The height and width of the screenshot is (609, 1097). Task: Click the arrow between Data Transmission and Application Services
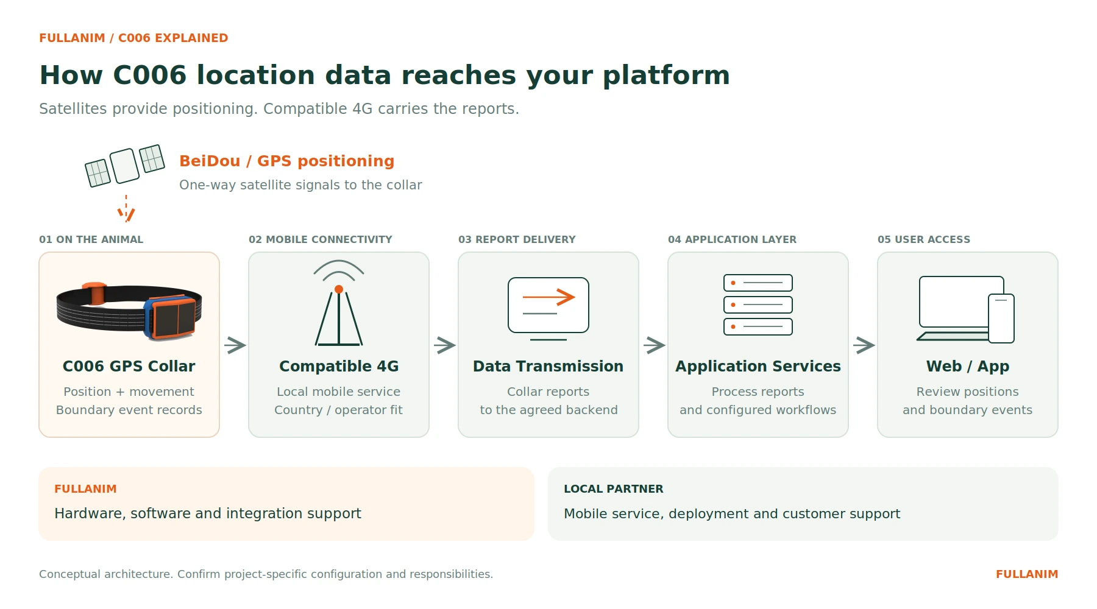(x=655, y=345)
